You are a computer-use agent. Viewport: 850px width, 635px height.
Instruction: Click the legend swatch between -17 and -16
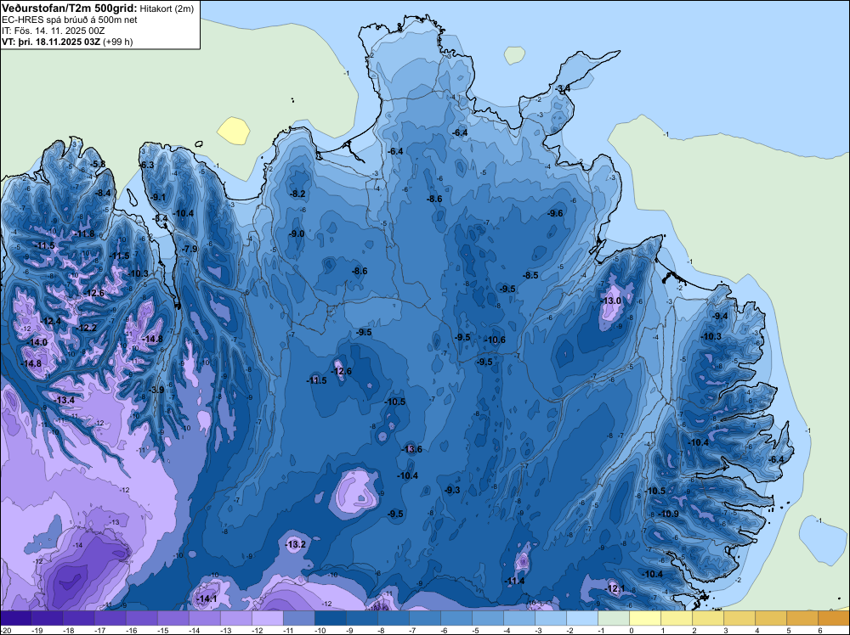tap(110, 618)
